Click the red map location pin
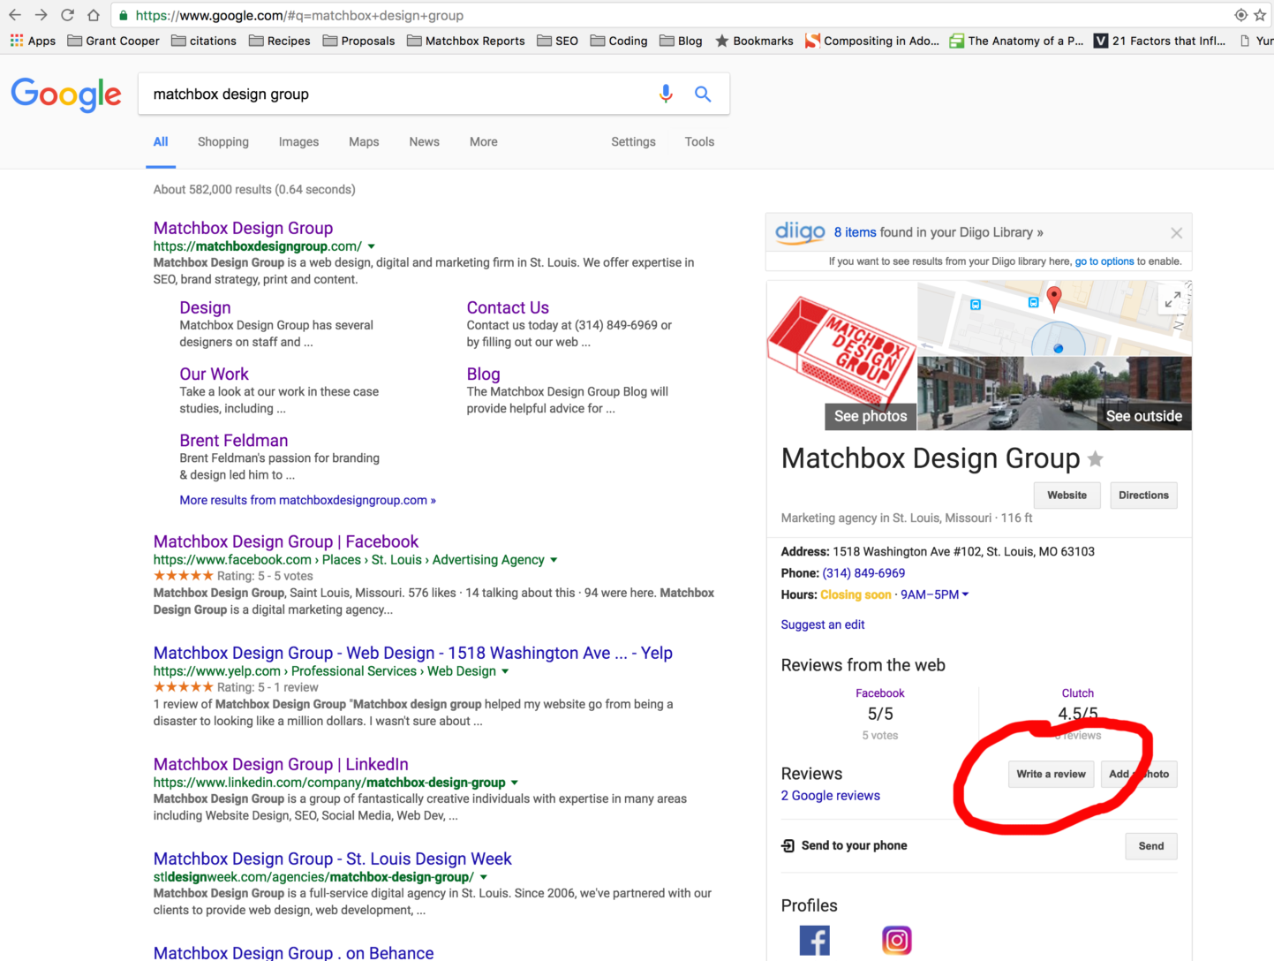Screen dimensions: 1274x961 coord(1053,299)
